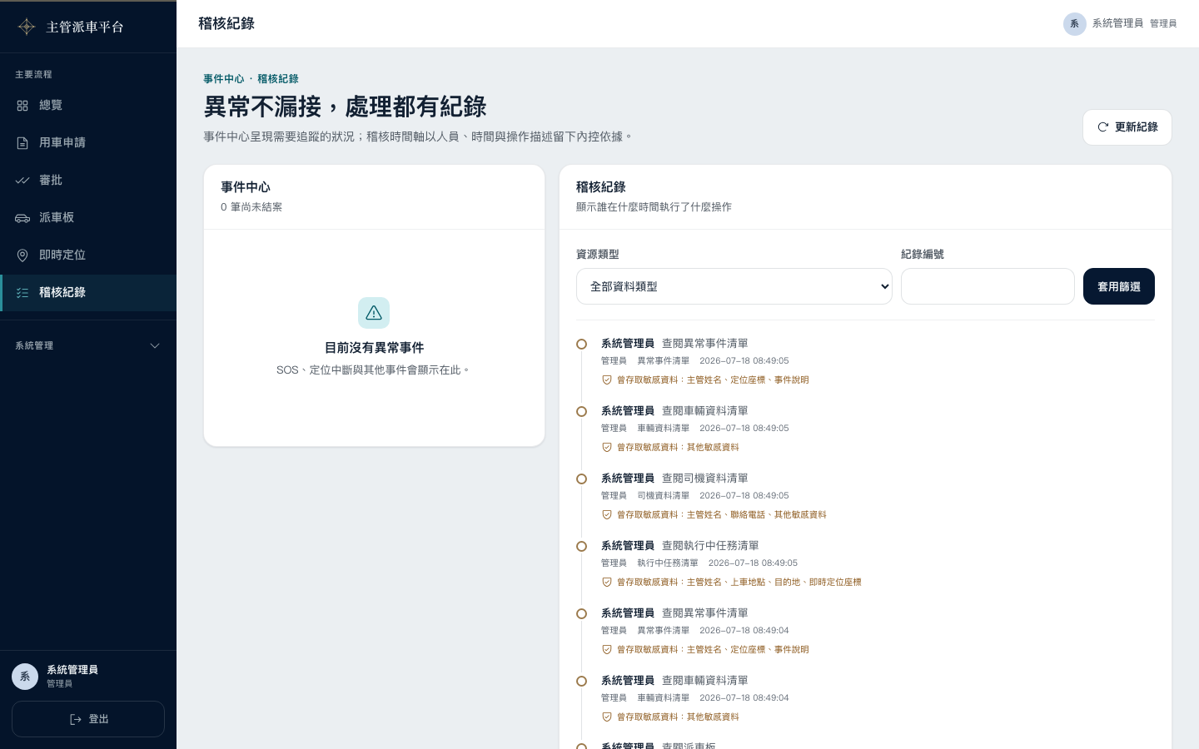The image size is (1199, 749).
Task: Click the platform logo icon in sidebar header
Action: coord(27,27)
